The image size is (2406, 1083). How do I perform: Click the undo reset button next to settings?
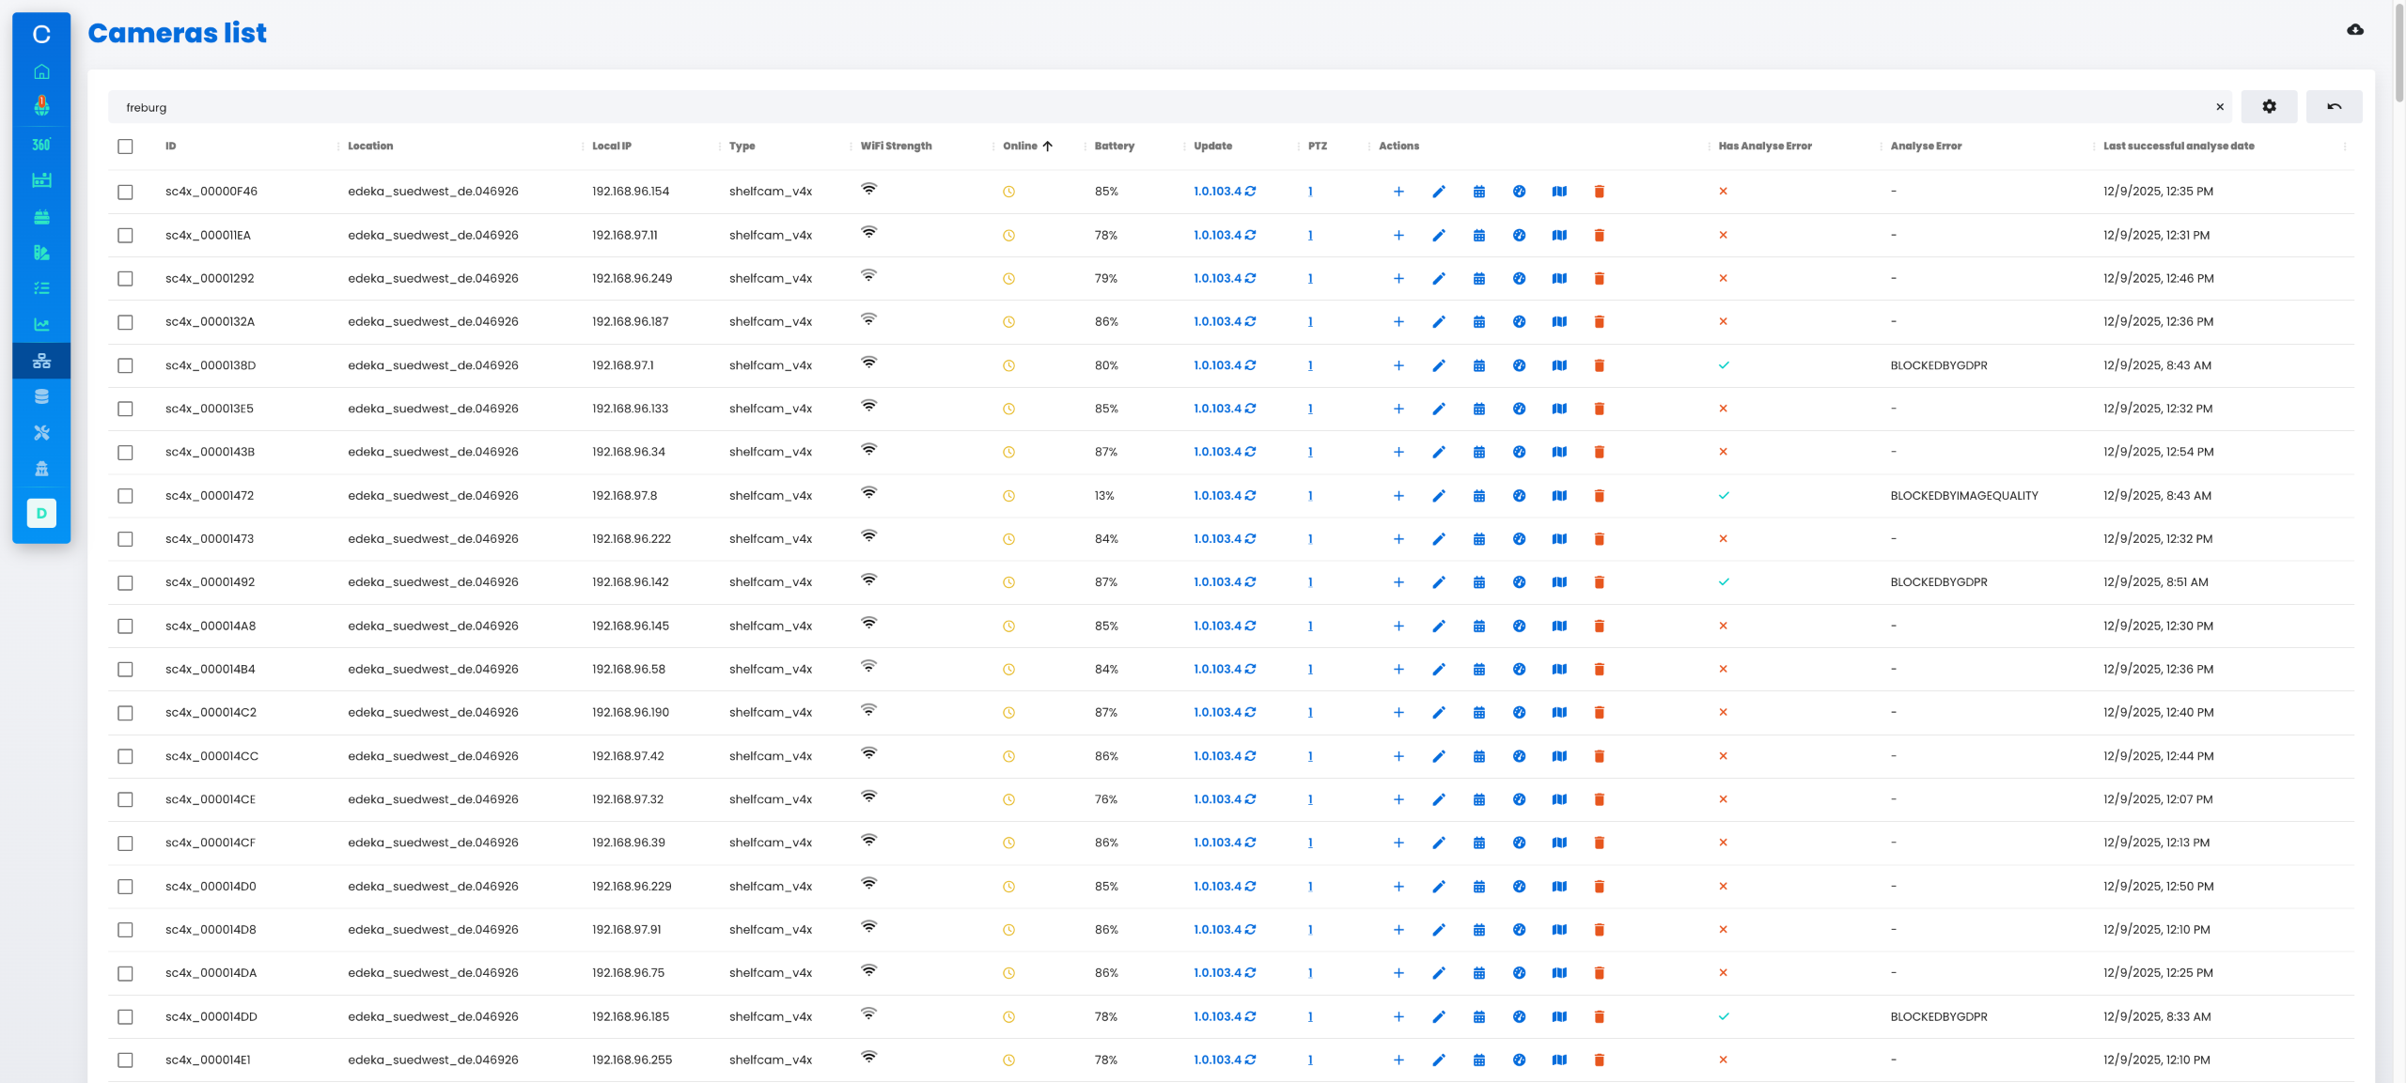pos(2334,107)
